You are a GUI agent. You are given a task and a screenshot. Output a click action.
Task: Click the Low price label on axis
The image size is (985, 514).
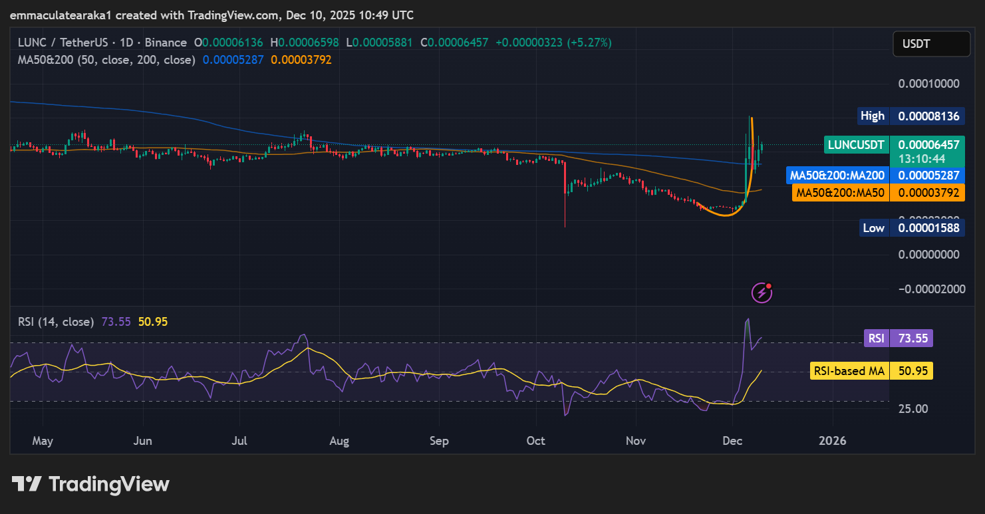[x=873, y=228]
